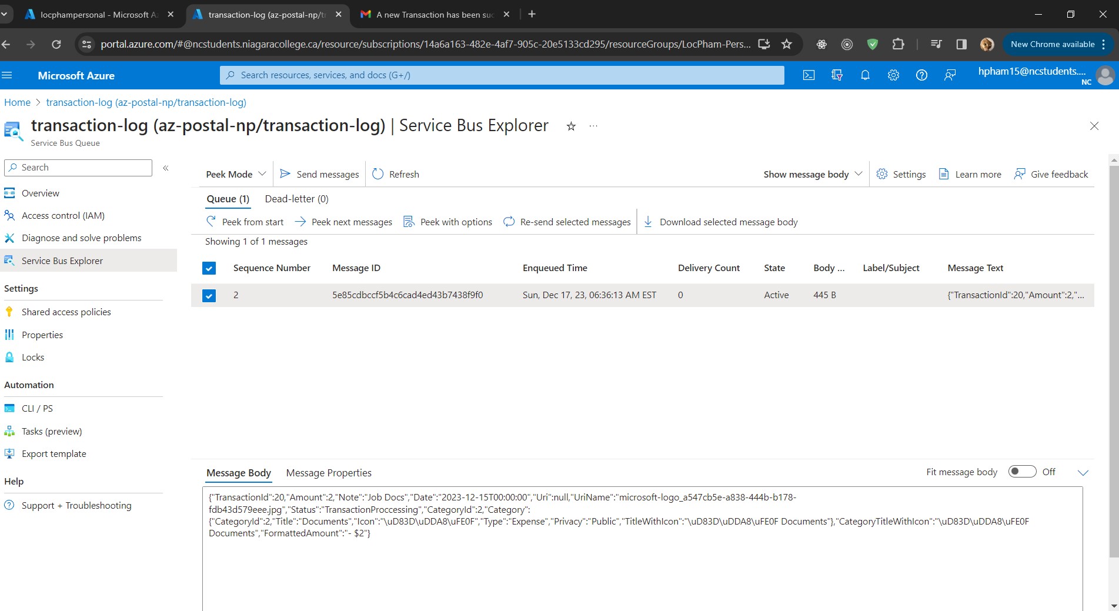
Task: Open Explorer Settings
Action: (x=901, y=174)
